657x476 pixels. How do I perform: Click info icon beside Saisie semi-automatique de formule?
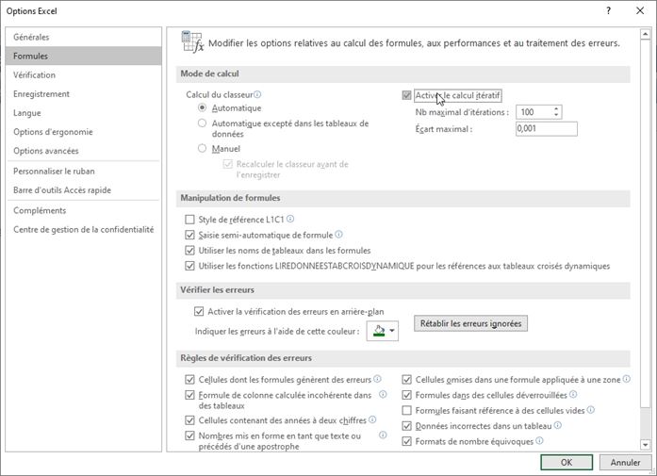click(339, 234)
